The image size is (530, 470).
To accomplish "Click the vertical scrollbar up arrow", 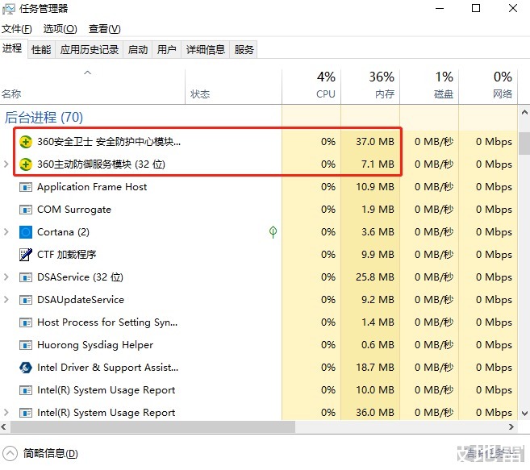I will pyautogui.click(x=524, y=113).
